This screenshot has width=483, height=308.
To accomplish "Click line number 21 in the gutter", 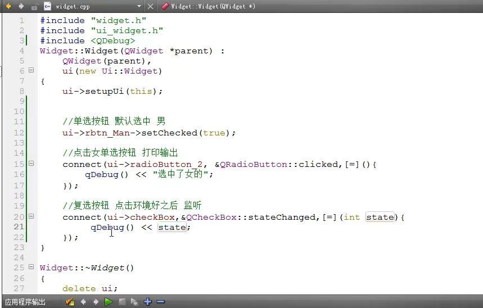I will click(19, 227).
